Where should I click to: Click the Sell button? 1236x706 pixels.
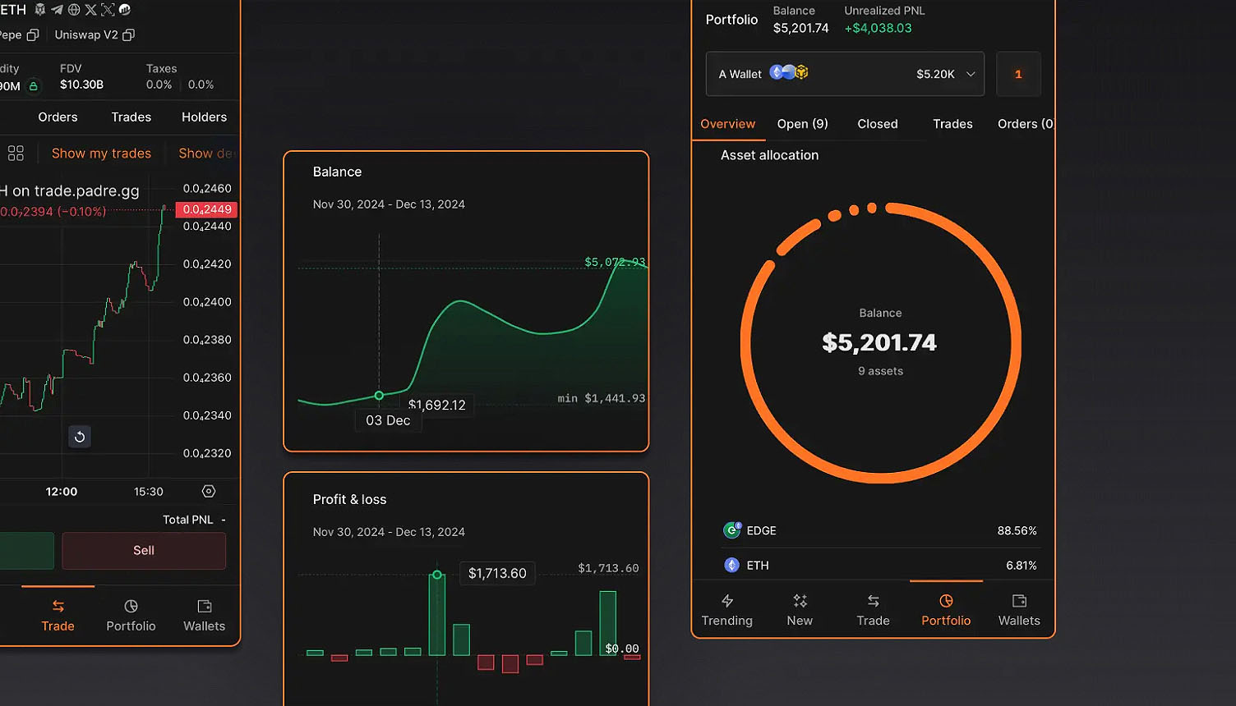point(143,551)
